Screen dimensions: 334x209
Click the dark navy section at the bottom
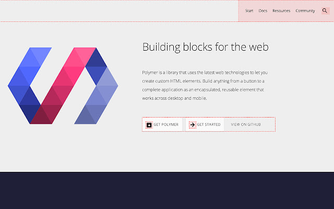(x=167, y=191)
